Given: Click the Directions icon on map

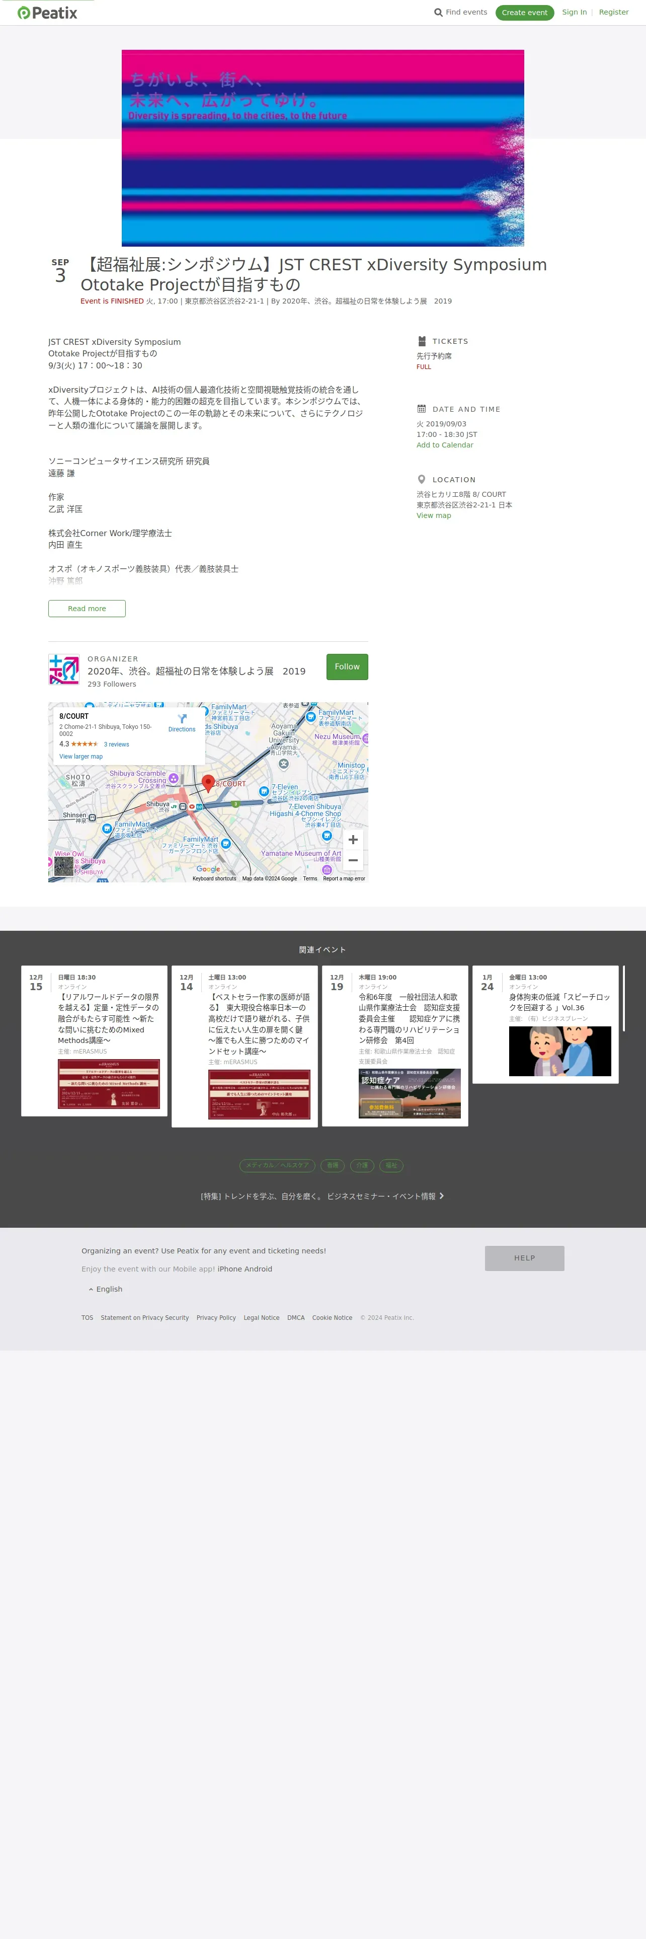Looking at the screenshot, I should pos(182,719).
